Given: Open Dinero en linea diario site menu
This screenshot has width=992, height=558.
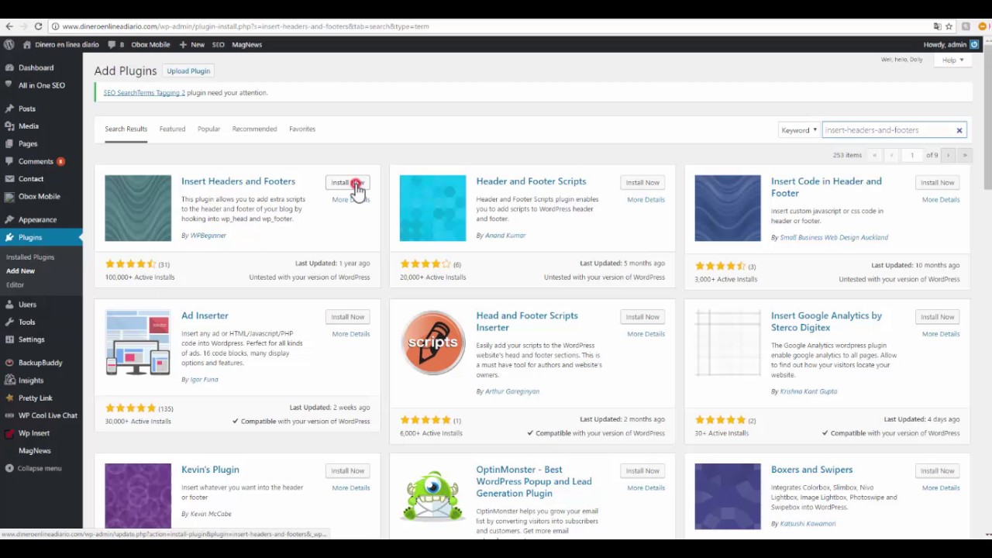Looking at the screenshot, I should click(x=61, y=44).
